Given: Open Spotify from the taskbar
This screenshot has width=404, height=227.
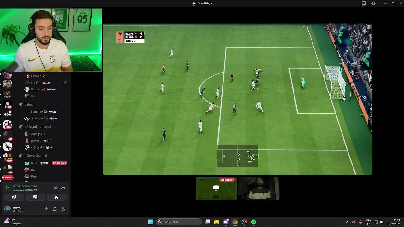Looking at the screenshot, I should (x=253, y=222).
